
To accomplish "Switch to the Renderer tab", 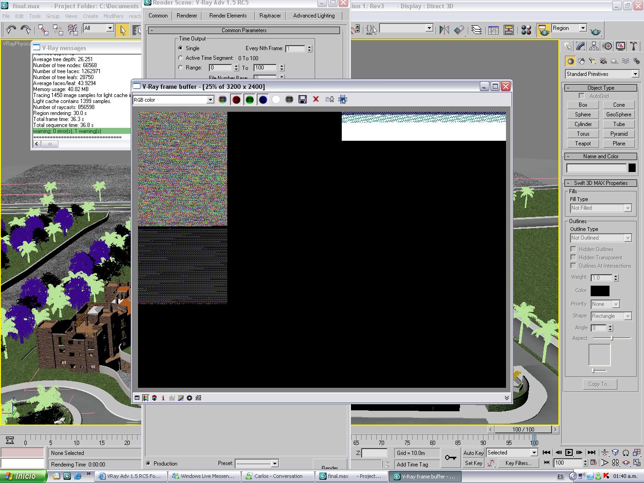I will 187,16.
